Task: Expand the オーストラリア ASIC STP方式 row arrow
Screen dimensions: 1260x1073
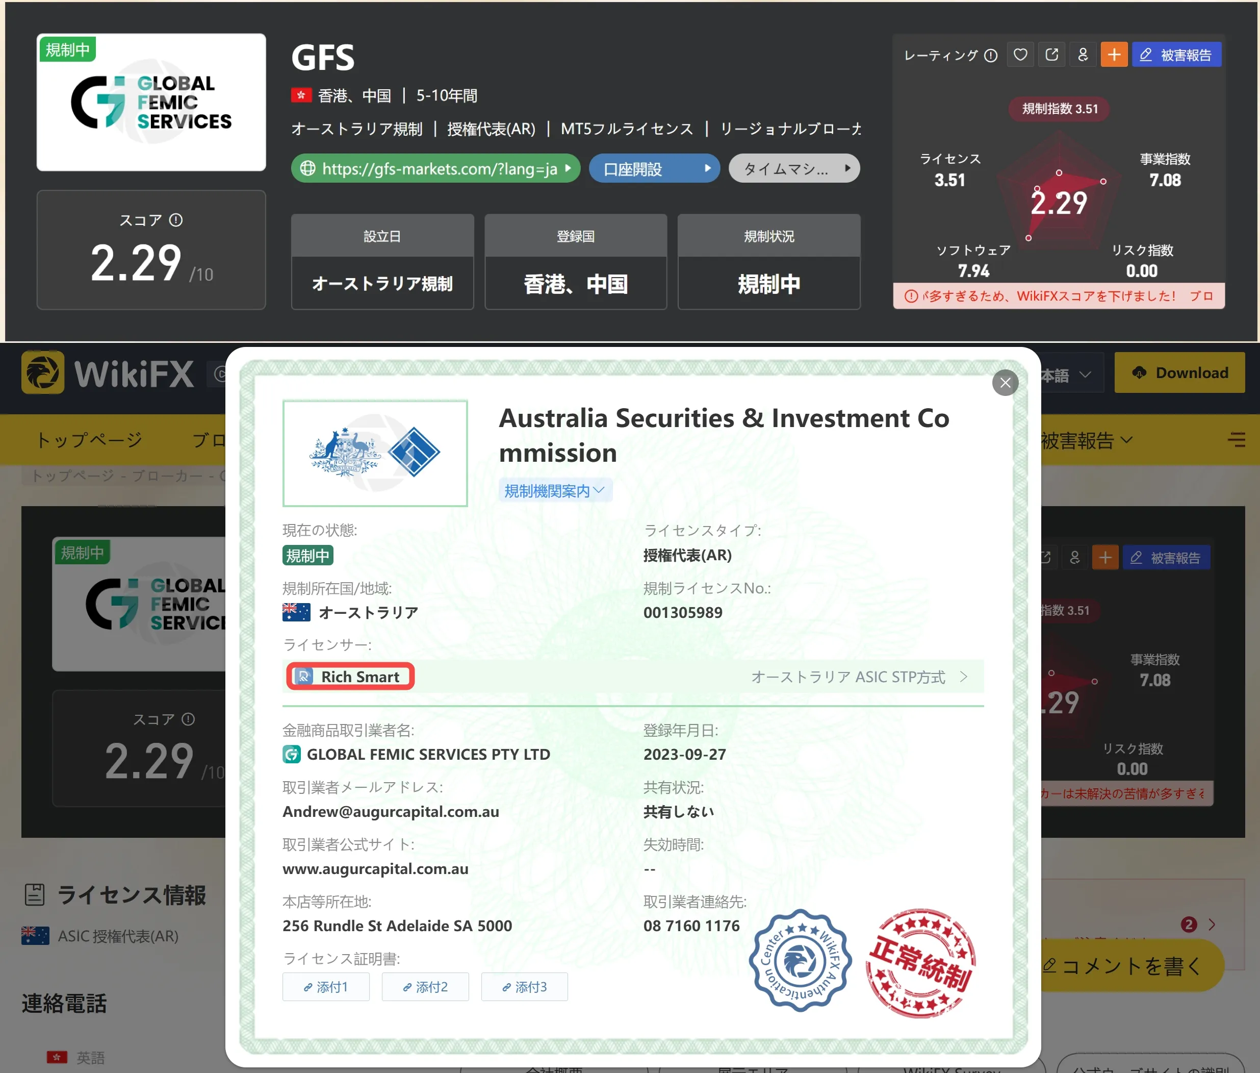Action: [x=964, y=677]
